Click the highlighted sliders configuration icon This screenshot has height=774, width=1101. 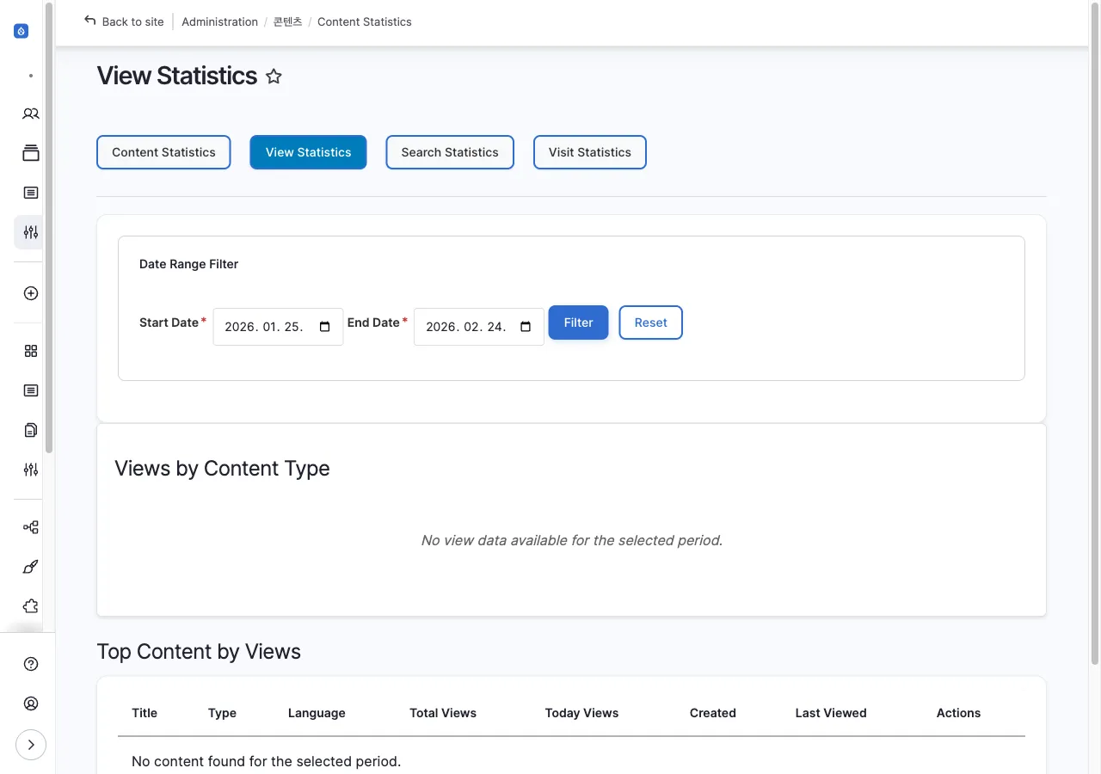point(30,232)
